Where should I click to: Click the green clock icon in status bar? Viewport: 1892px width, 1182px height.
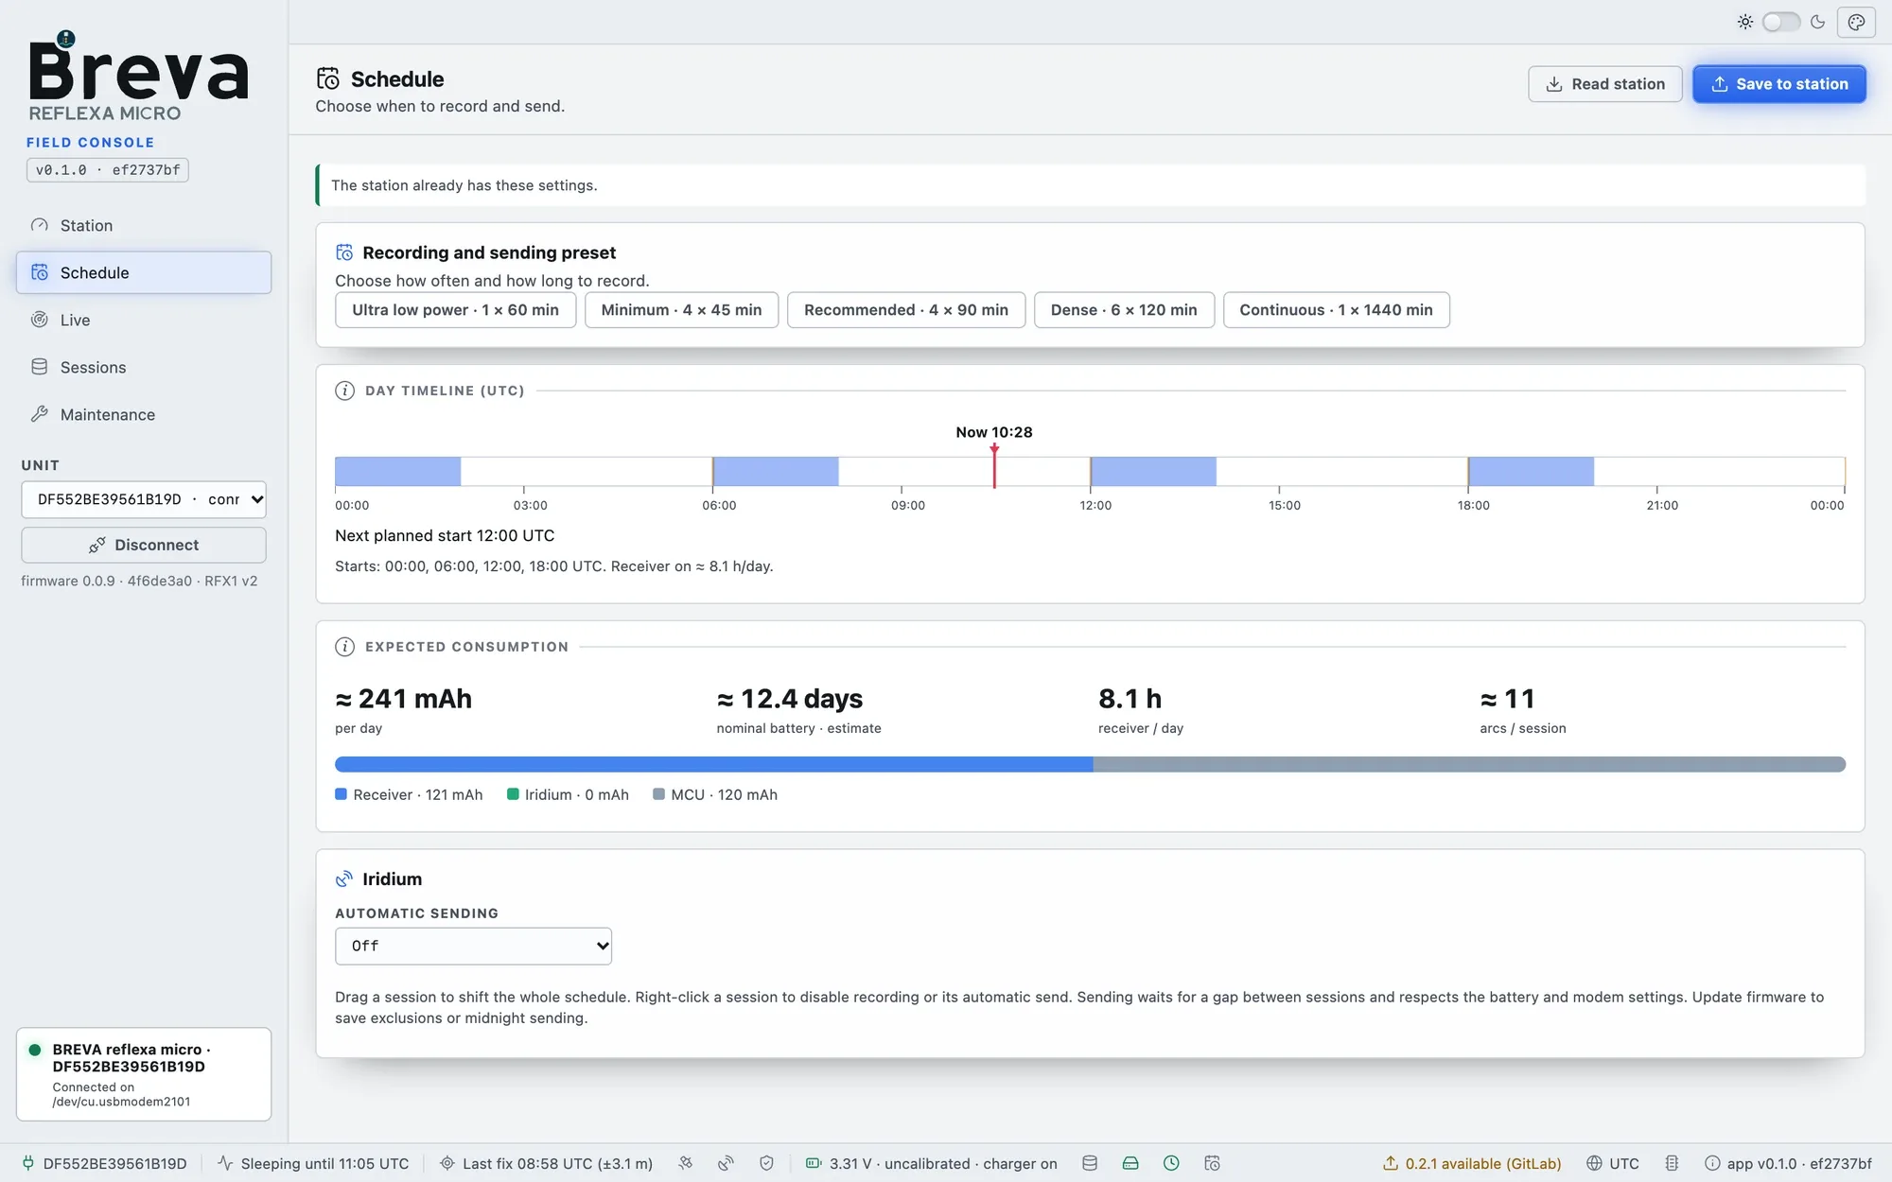click(1171, 1163)
